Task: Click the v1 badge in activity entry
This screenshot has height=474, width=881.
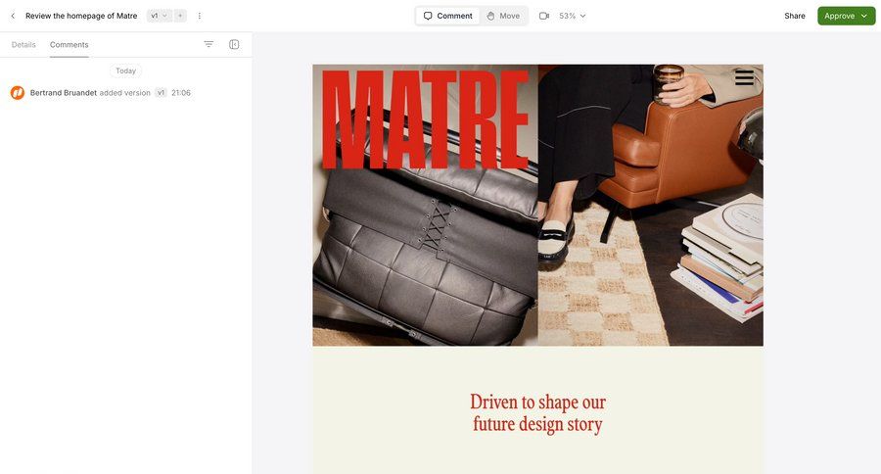Action: [x=161, y=93]
